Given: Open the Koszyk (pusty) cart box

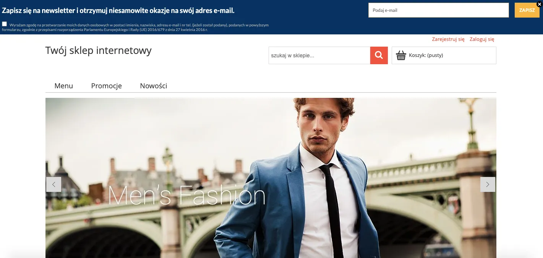Looking at the screenshot, I should click(x=444, y=55).
